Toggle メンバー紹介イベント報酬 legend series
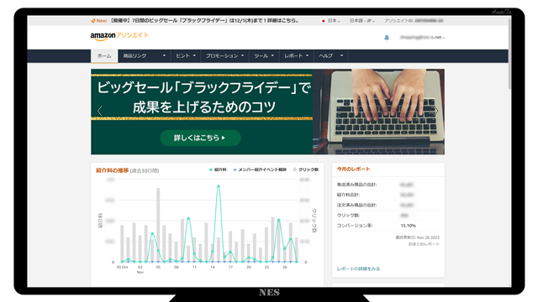The image size is (538, 302). tap(260, 169)
